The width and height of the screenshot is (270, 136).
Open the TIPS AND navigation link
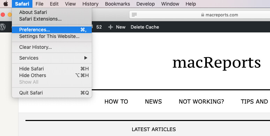[x=254, y=101]
